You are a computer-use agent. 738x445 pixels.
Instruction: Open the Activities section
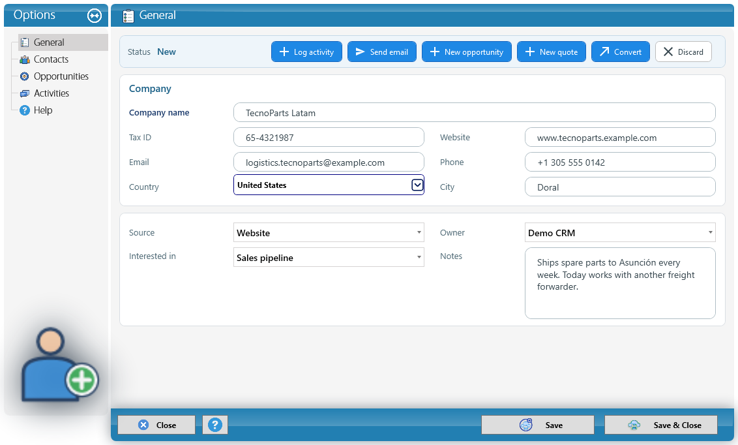coord(45,93)
